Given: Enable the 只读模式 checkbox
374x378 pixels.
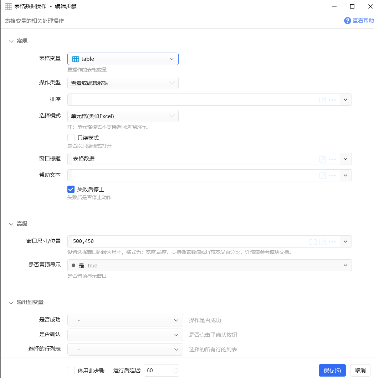Looking at the screenshot, I should coord(71,138).
